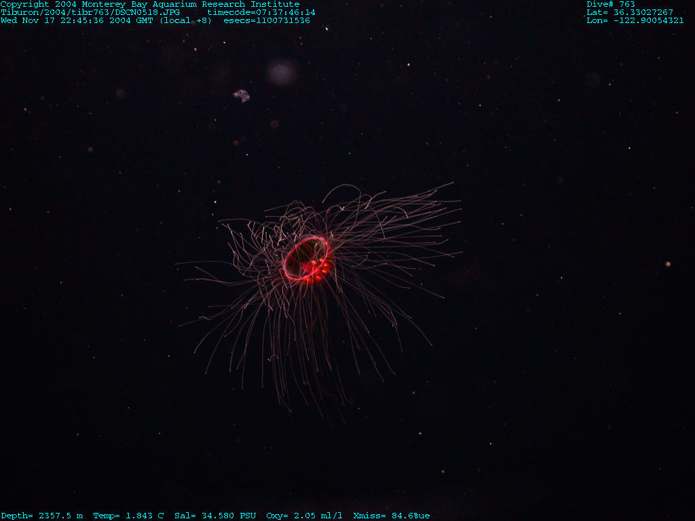This screenshot has height=521, width=695.
Task: Click the orange particle at far right
Action: pos(668,264)
